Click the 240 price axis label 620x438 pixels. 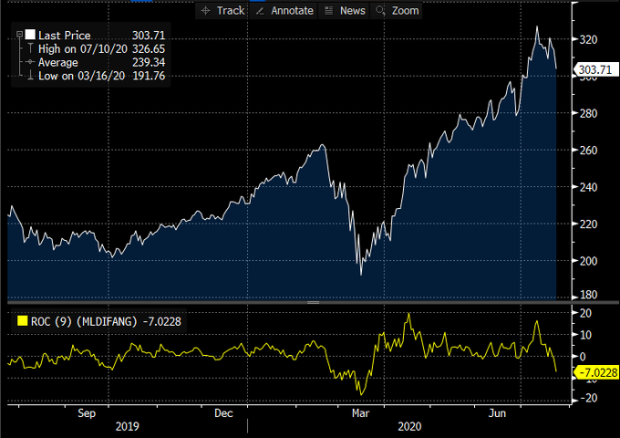pos(589,187)
